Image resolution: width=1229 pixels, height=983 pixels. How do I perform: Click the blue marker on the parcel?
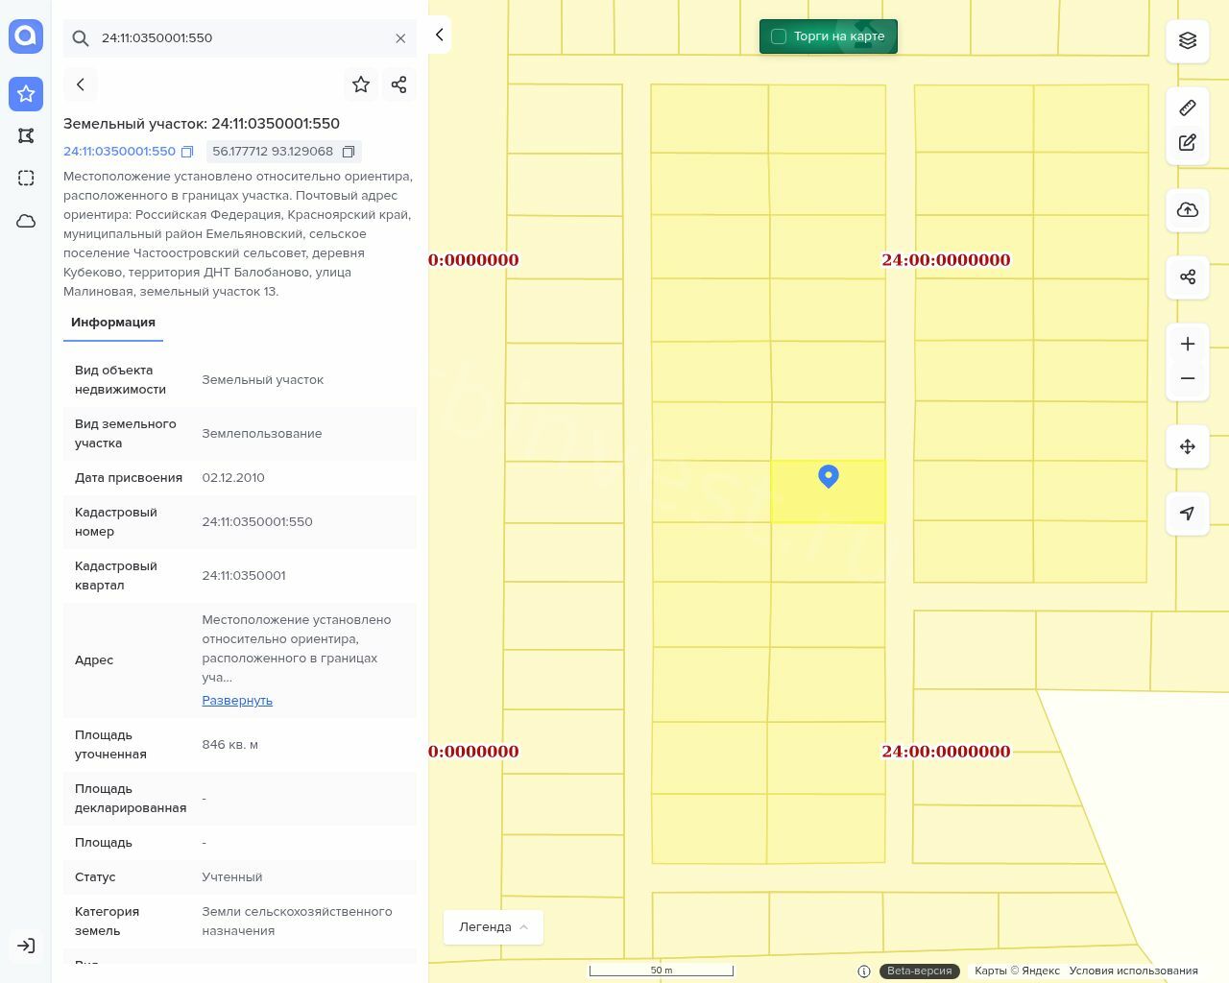coord(829,476)
